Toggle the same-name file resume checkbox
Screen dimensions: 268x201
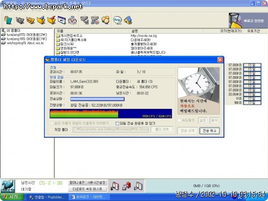pyautogui.click(x=52, y=123)
